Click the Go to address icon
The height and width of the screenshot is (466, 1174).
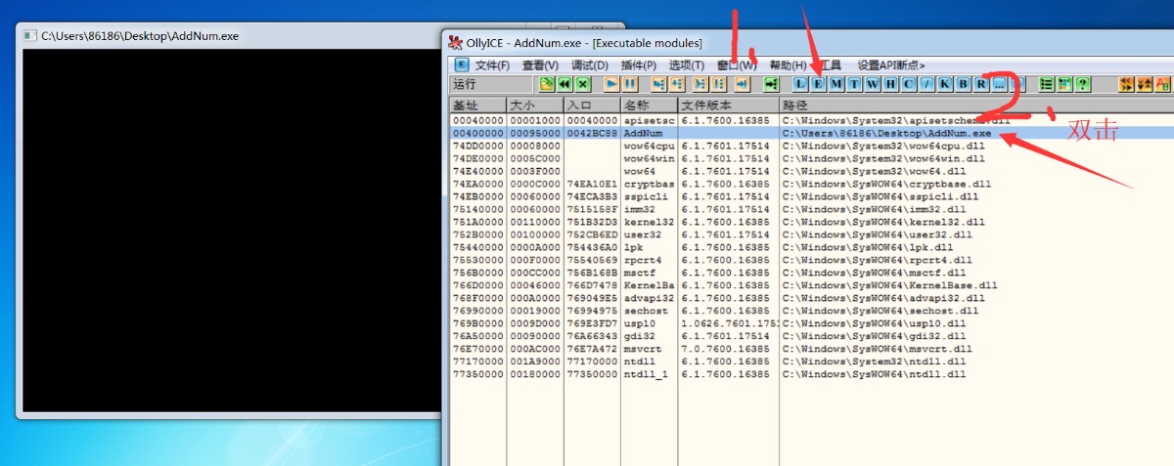tap(771, 84)
